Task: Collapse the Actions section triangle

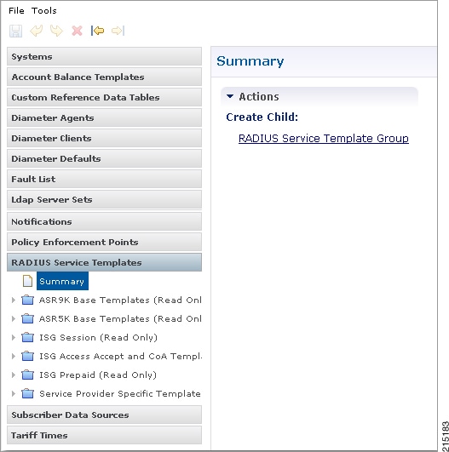Action: [x=230, y=96]
